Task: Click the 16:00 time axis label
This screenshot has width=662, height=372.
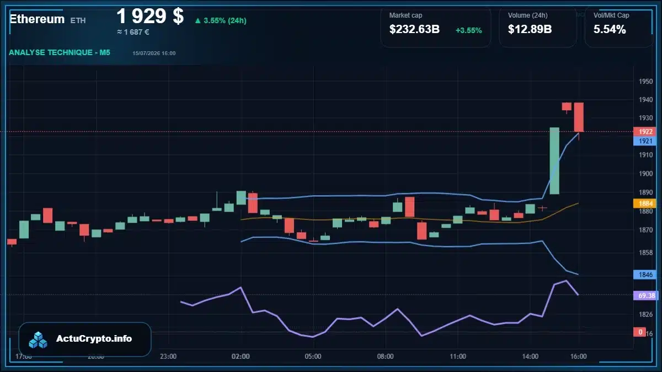Action: coord(578,357)
